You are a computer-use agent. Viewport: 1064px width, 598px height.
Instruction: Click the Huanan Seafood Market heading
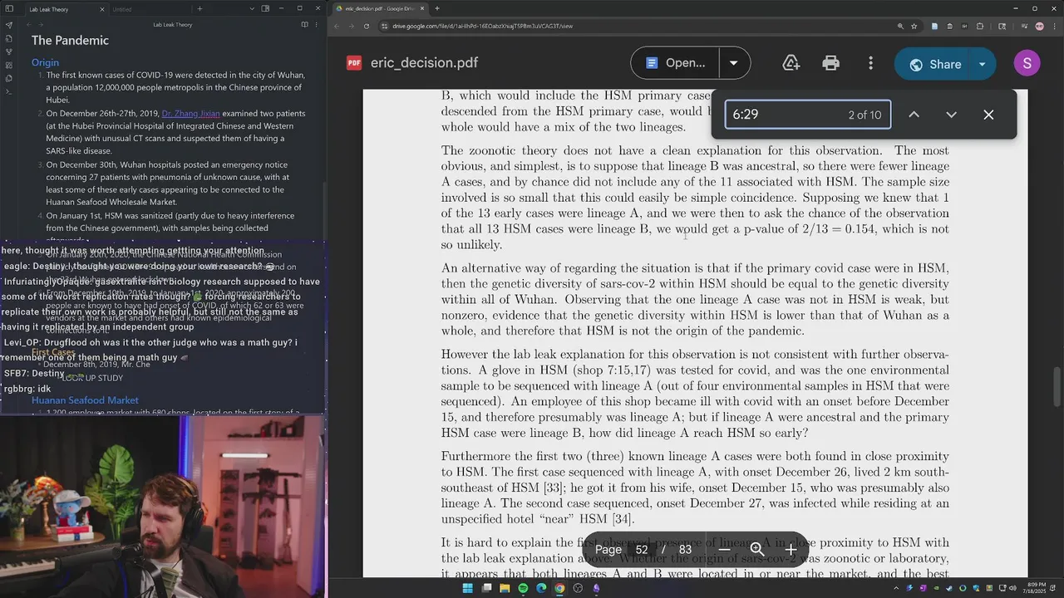coord(85,400)
